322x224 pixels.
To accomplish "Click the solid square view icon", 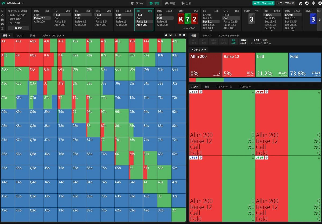I will click(x=184, y=35).
